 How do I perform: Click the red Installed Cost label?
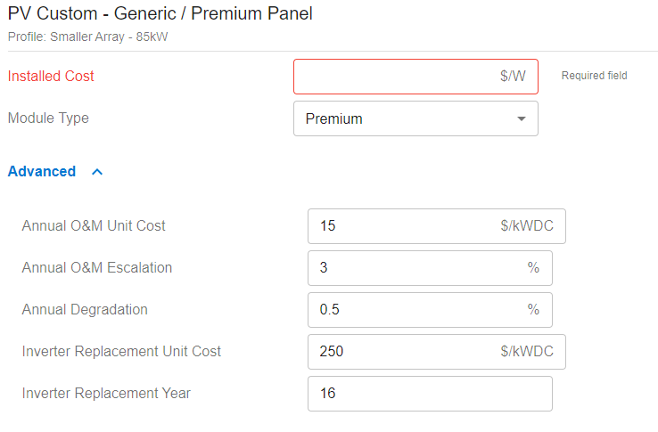51,77
